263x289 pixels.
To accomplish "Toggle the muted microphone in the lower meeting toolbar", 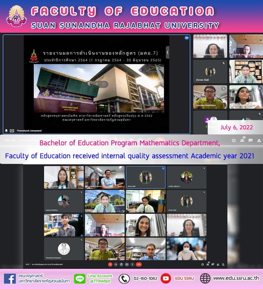I will (x=110, y=264).
